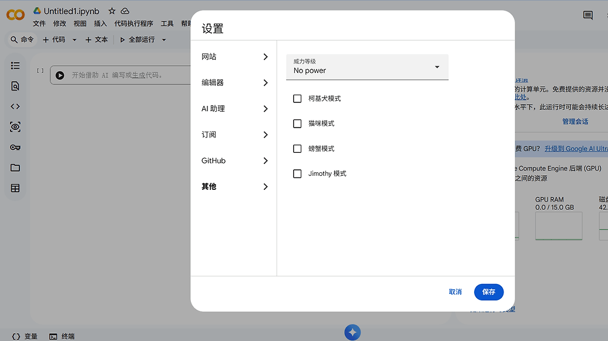Open the 修改 menu
The image size is (608, 341).
tap(60, 24)
